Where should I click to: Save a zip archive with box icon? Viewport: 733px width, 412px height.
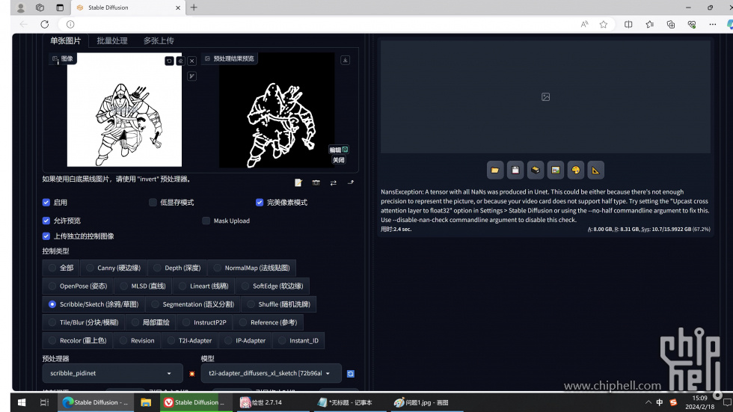coord(536,170)
